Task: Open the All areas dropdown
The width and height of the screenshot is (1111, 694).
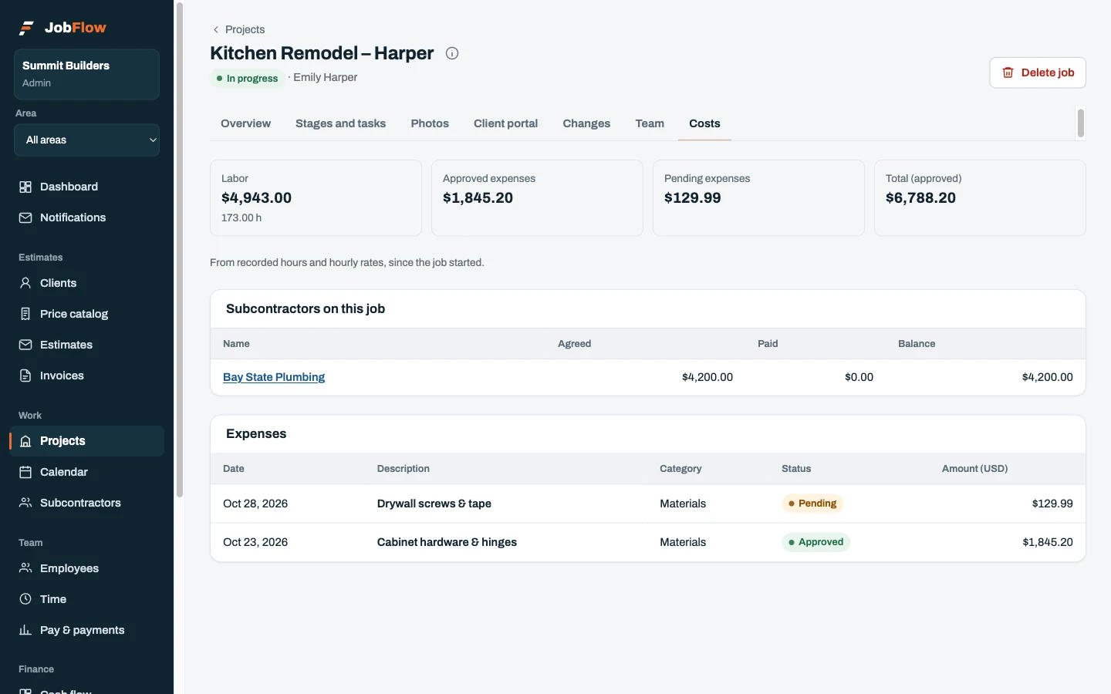Action: [x=86, y=140]
